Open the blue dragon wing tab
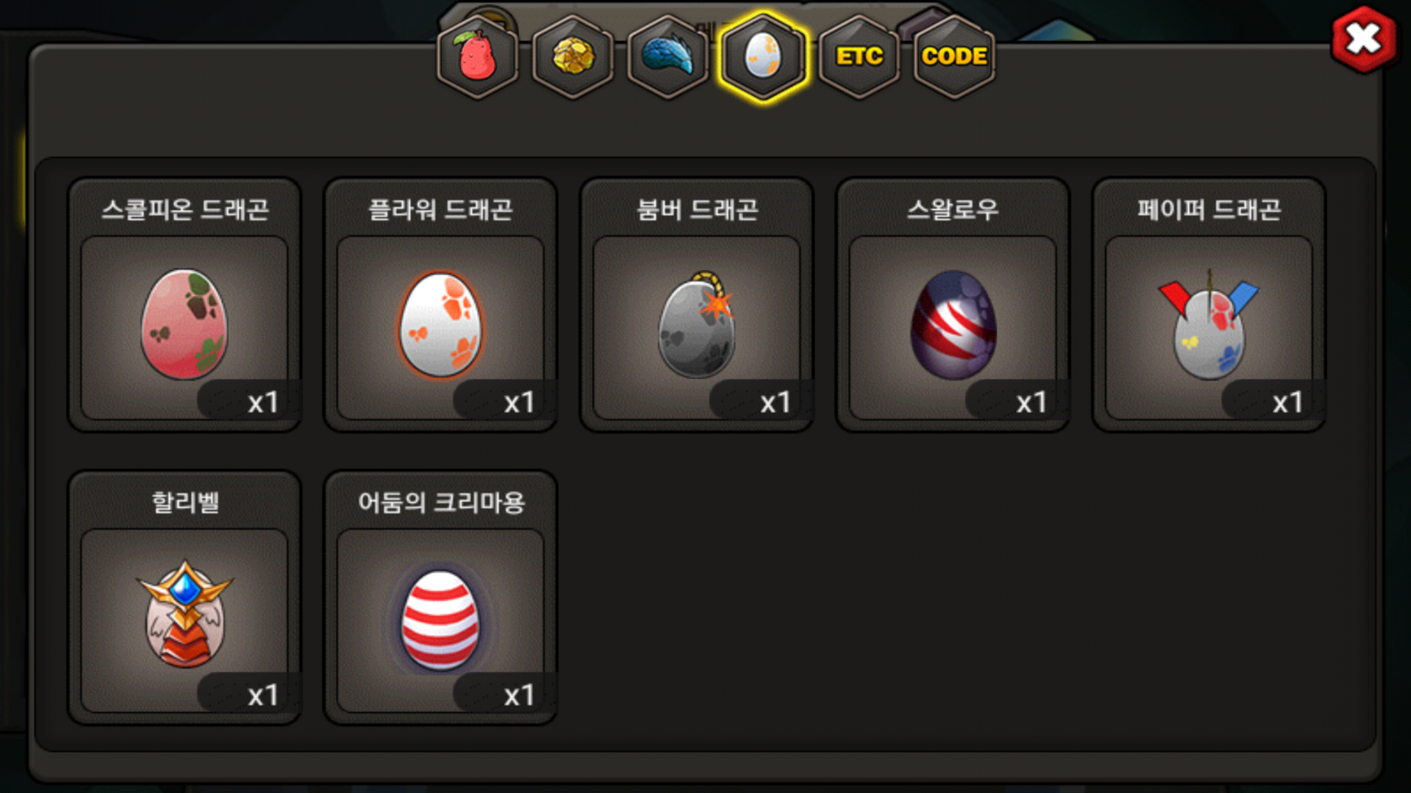This screenshot has height=793, width=1411. coord(668,57)
